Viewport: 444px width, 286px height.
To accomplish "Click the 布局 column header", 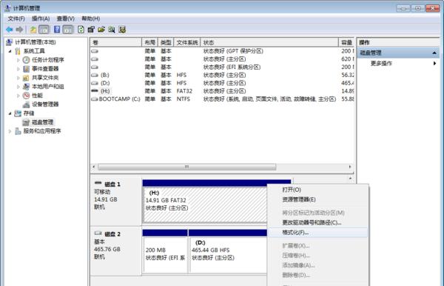I will (x=149, y=42).
